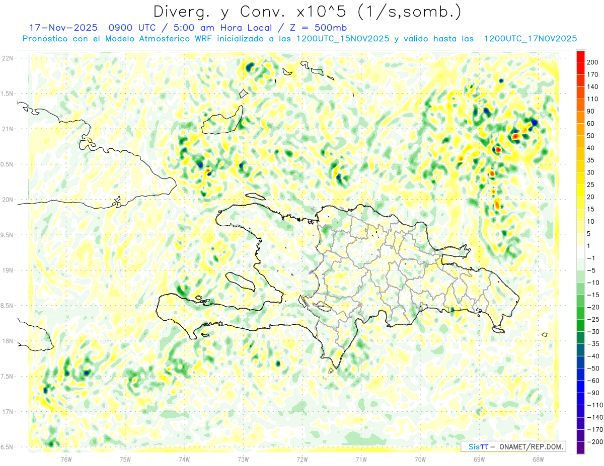Click the '68W' longitude label
Screen dimensions: 604x466
click(538, 458)
